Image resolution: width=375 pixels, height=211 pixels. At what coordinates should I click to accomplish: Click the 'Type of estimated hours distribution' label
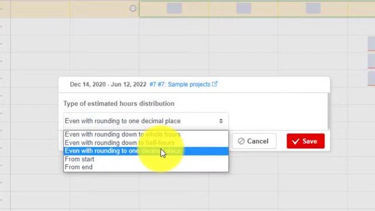[x=119, y=104]
